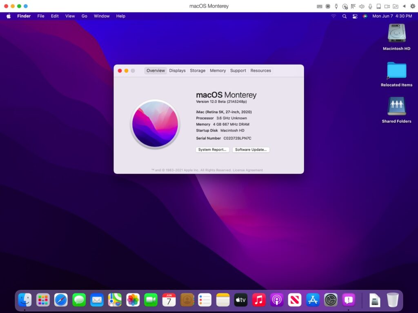Switch to the Storage tab
The image size is (418, 313).
click(198, 71)
